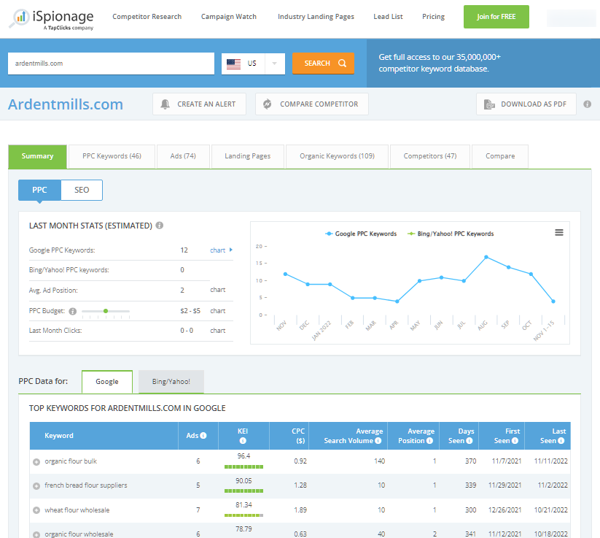Click the iSpionage logo

click(x=51, y=18)
